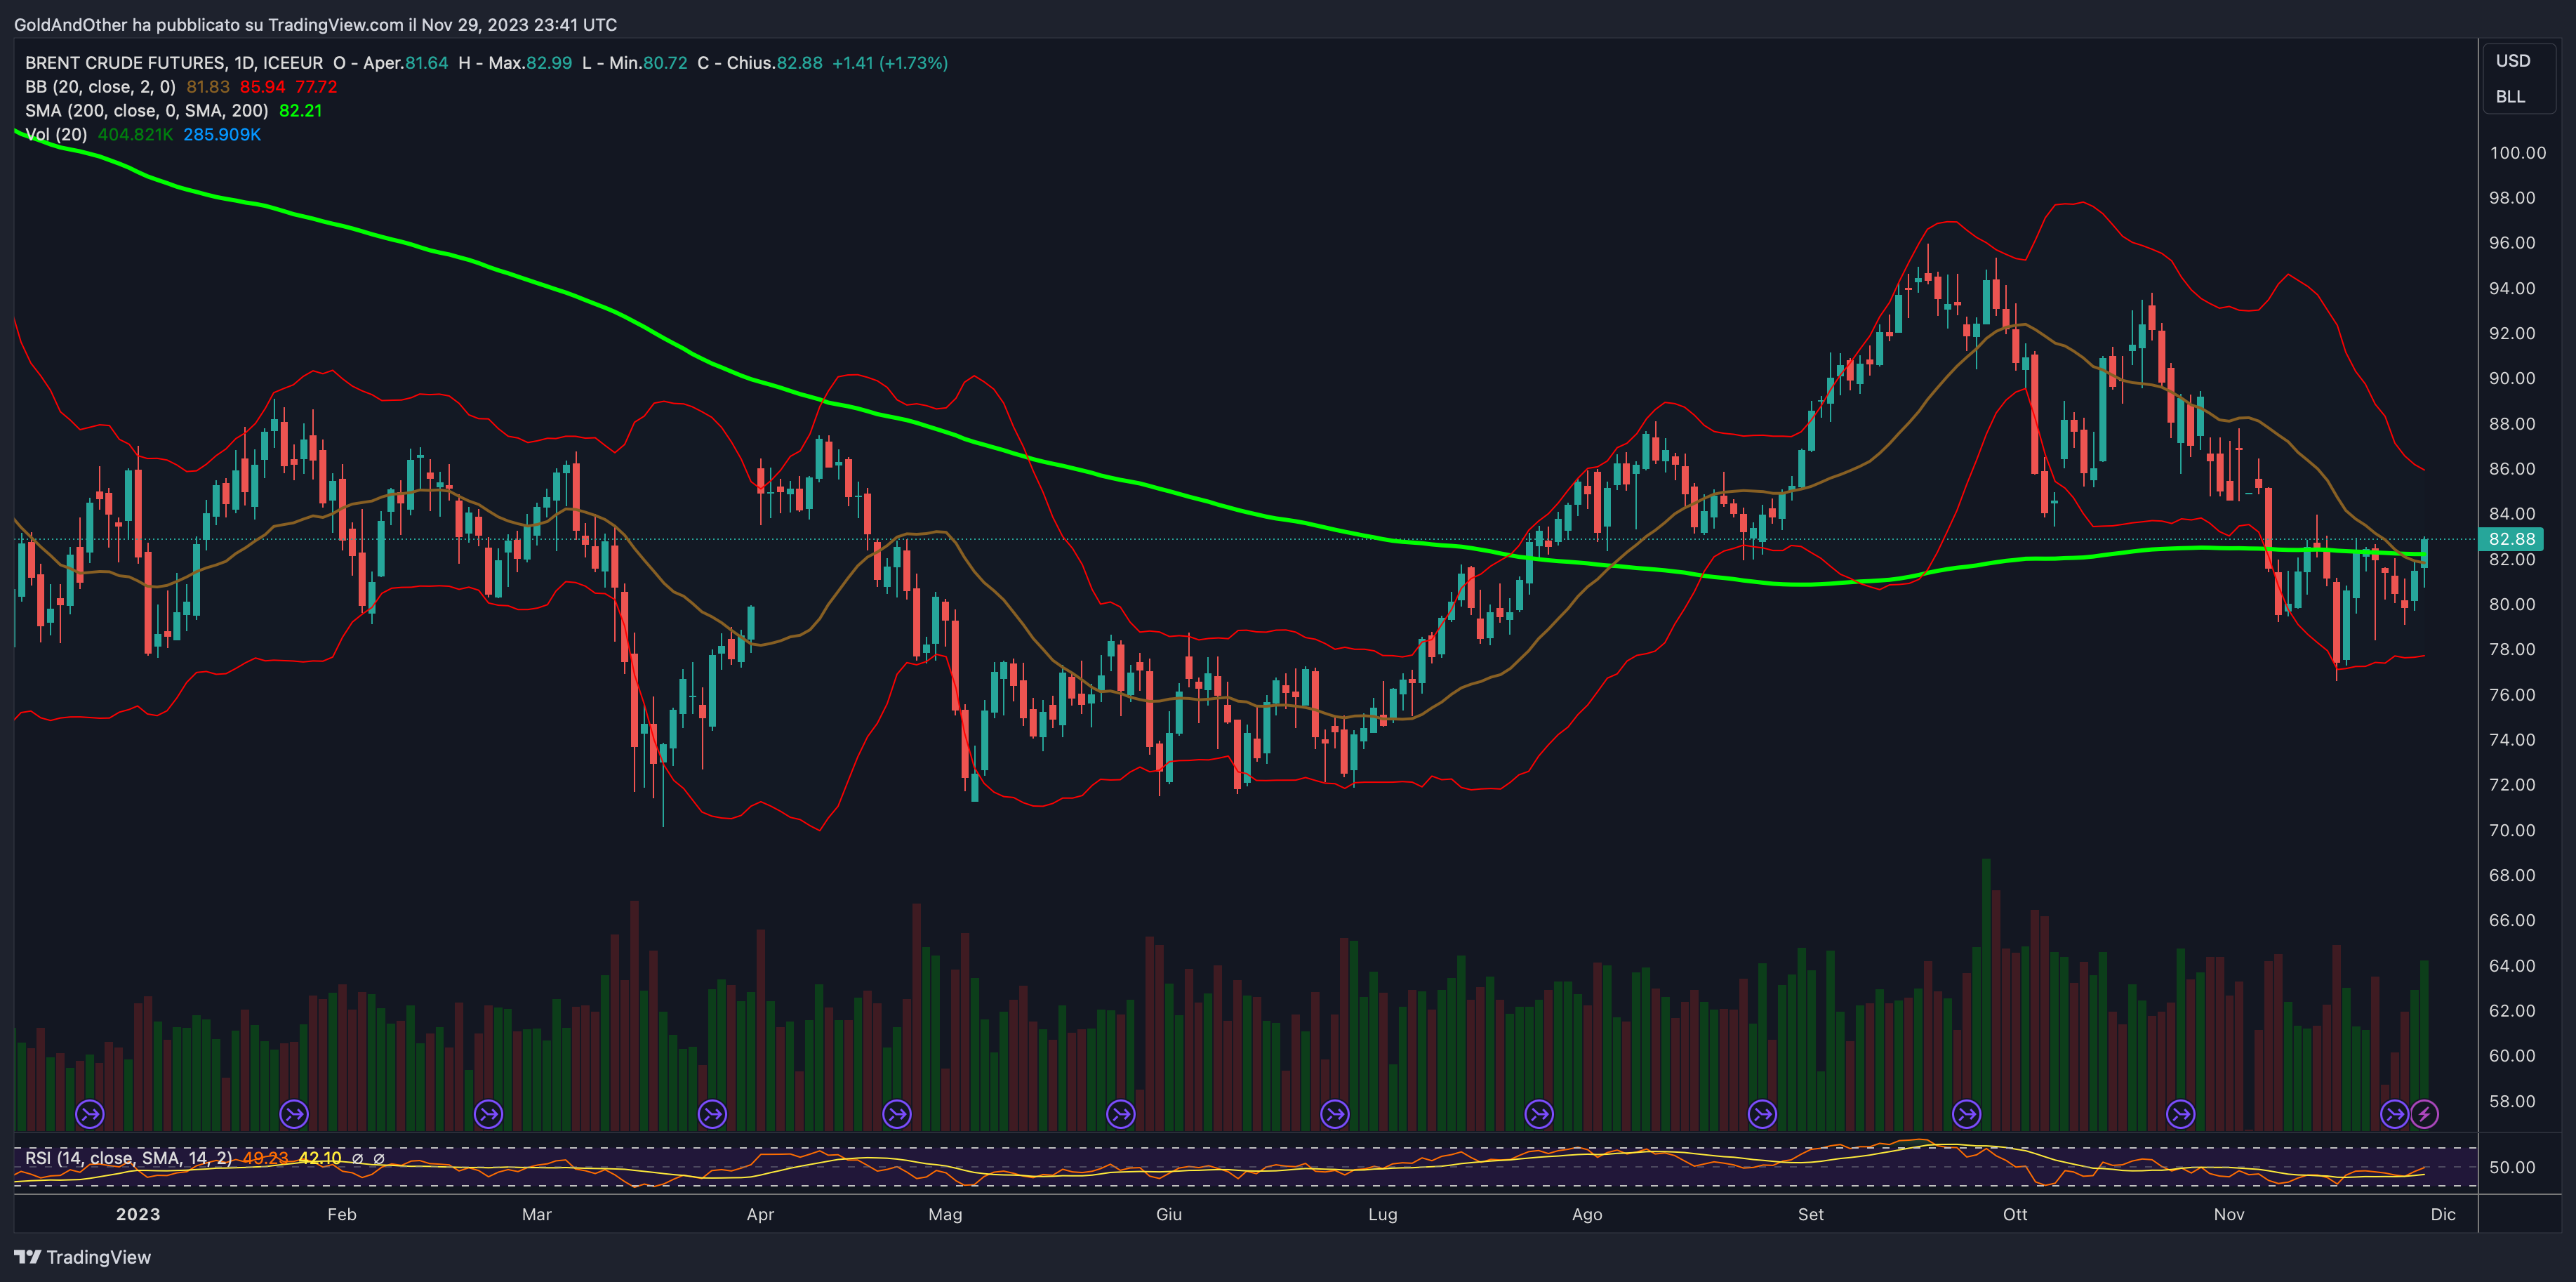This screenshot has width=2576, height=1282.
Task: Click the USD currency label
Action: click(2513, 61)
